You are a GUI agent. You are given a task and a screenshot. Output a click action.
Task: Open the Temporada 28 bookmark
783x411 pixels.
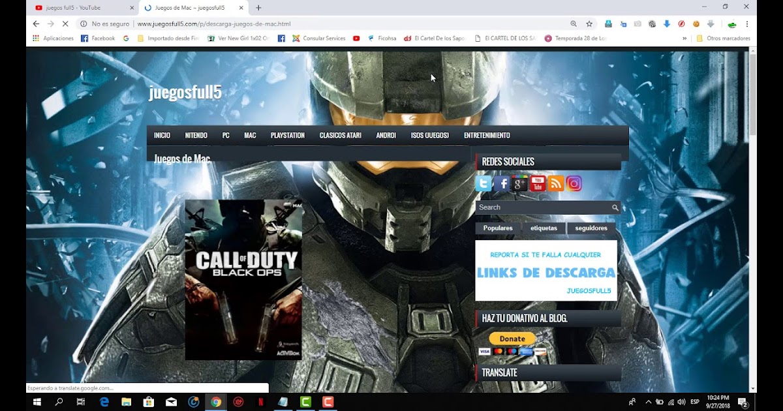click(x=576, y=38)
